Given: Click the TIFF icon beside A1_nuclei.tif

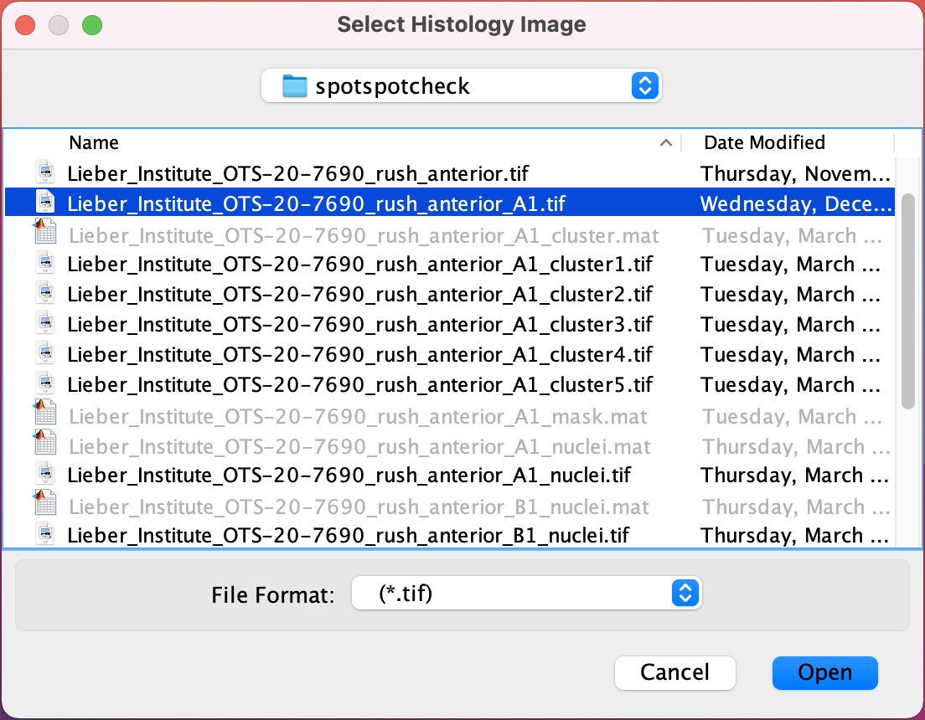Looking at the screenshot, I should 44,474.
